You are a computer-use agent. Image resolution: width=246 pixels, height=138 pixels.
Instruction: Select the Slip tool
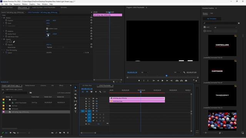pos(75,101)
